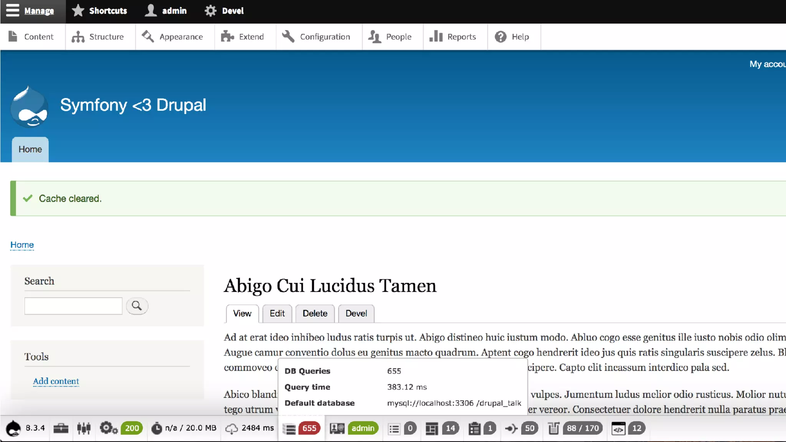Click the Drupal 8.3.4 version icon in webprofiler toolbar
This screenshot has height=442, width=786.
14,428
